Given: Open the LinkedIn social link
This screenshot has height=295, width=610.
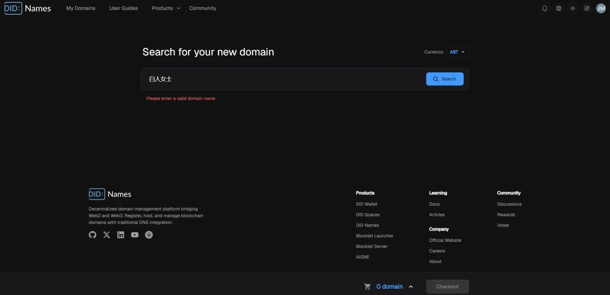Looking at the screenshot, I should point(121,235).
